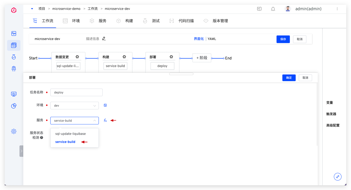
Task: Add a new stage with + 阶段
Action: coord(202,58)
